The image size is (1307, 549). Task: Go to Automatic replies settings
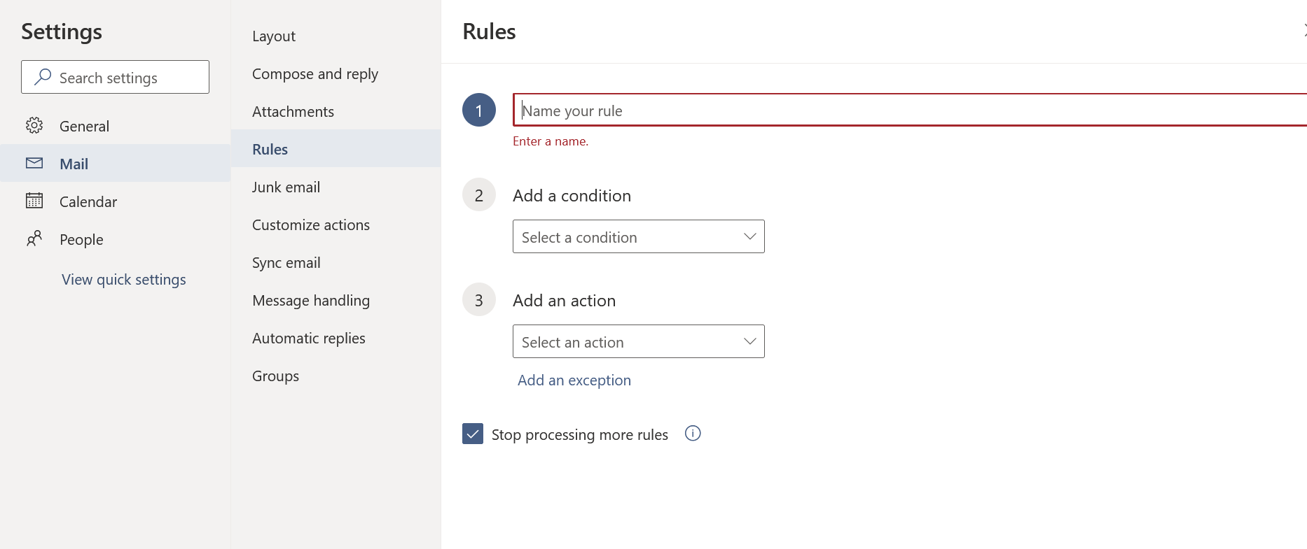click(x=308, y=338)
